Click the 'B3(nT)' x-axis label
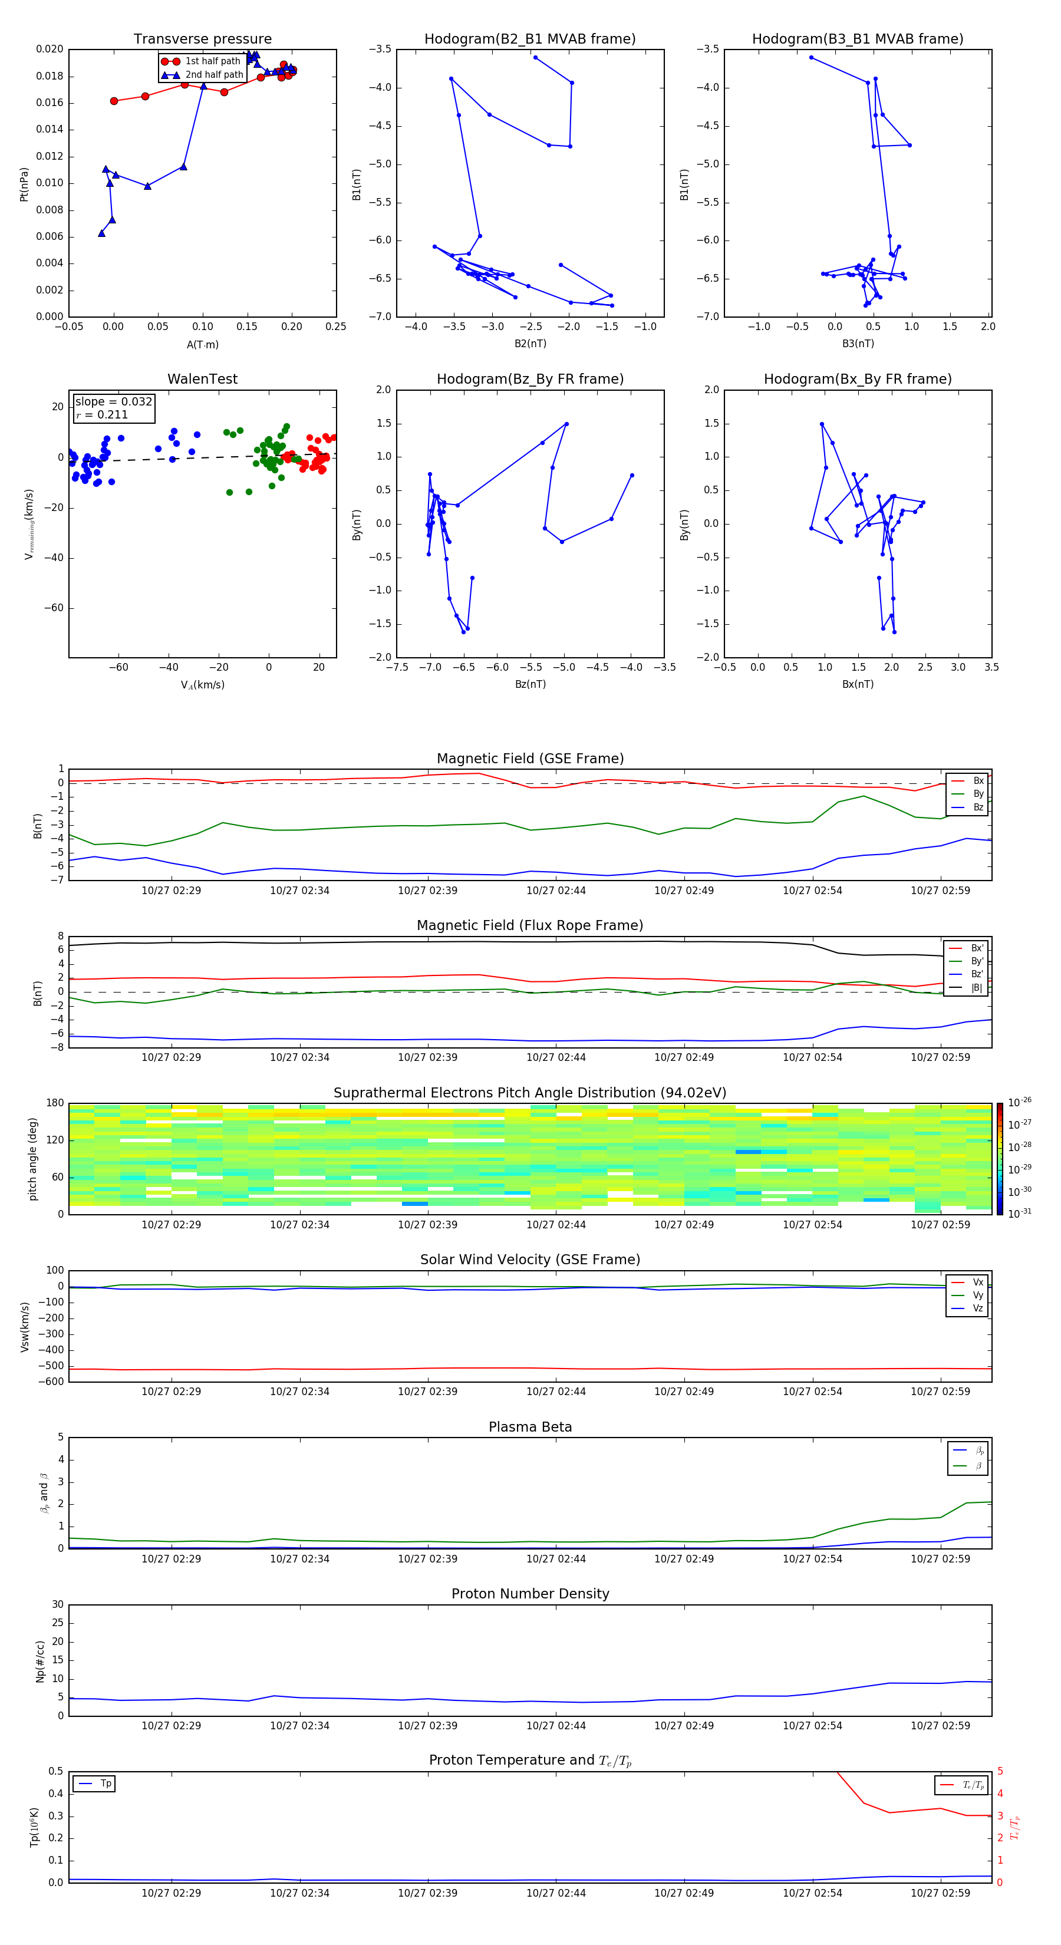This screenshot has width=1061, height=1945. (858, 344)
